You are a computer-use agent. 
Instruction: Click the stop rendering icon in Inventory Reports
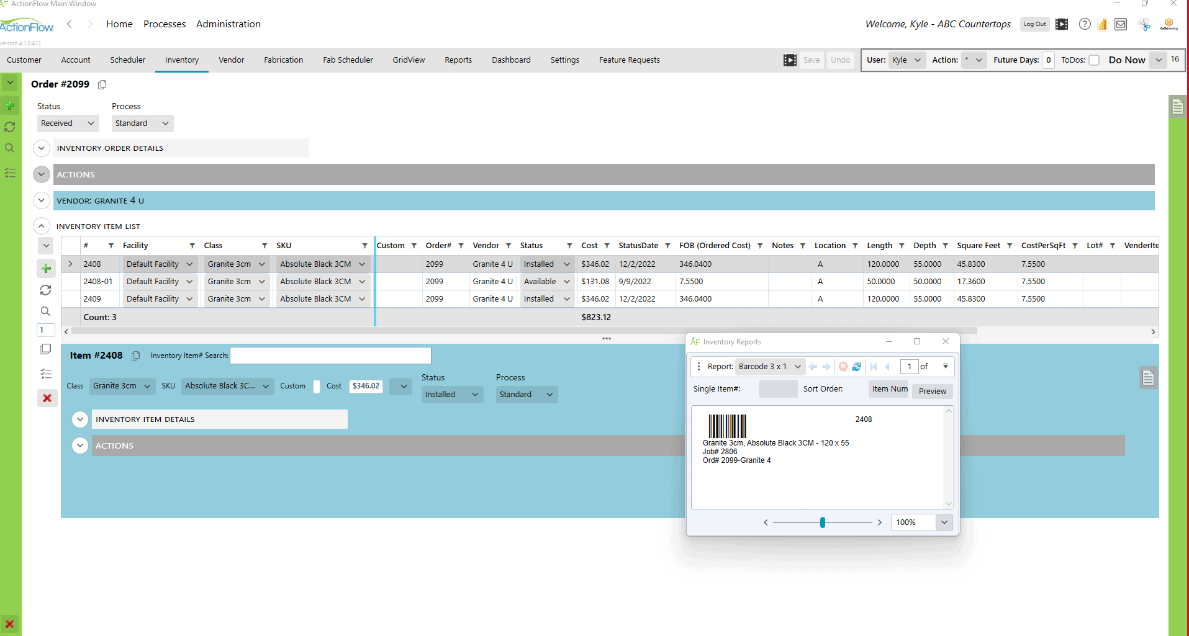point(844,367)
